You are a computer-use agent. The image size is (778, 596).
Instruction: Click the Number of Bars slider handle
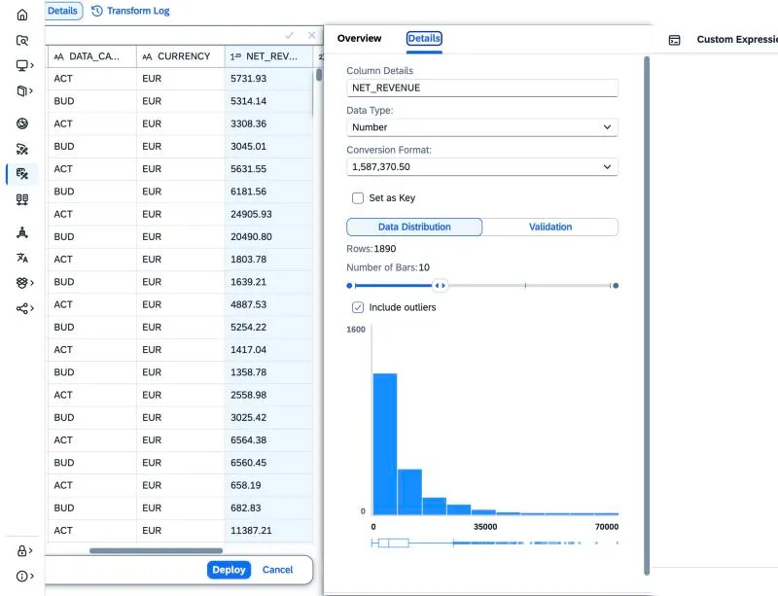point(440,285)
